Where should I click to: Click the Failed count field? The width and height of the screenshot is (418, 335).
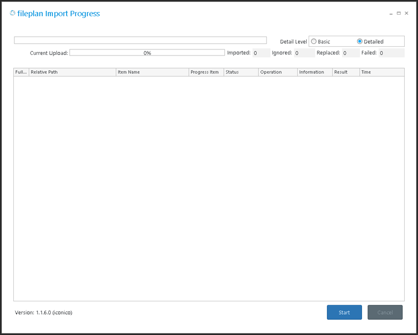392,53
